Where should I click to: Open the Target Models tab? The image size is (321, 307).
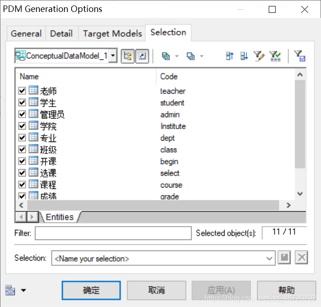[x=112, y=34]
